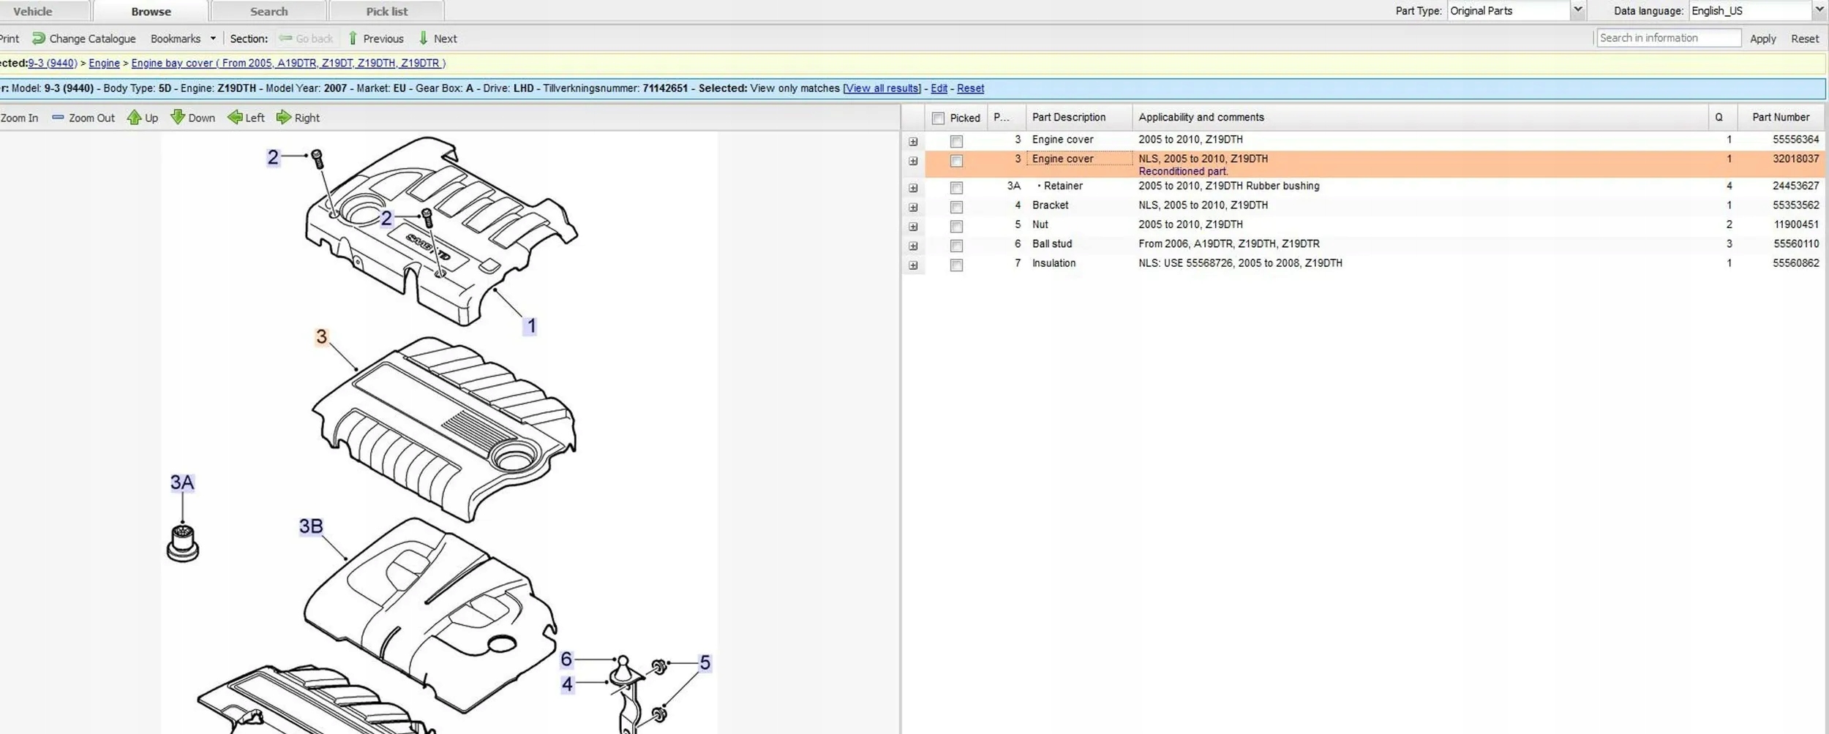
Task: Pan diagram Left with arrow icon
Action: coord(235,117)
